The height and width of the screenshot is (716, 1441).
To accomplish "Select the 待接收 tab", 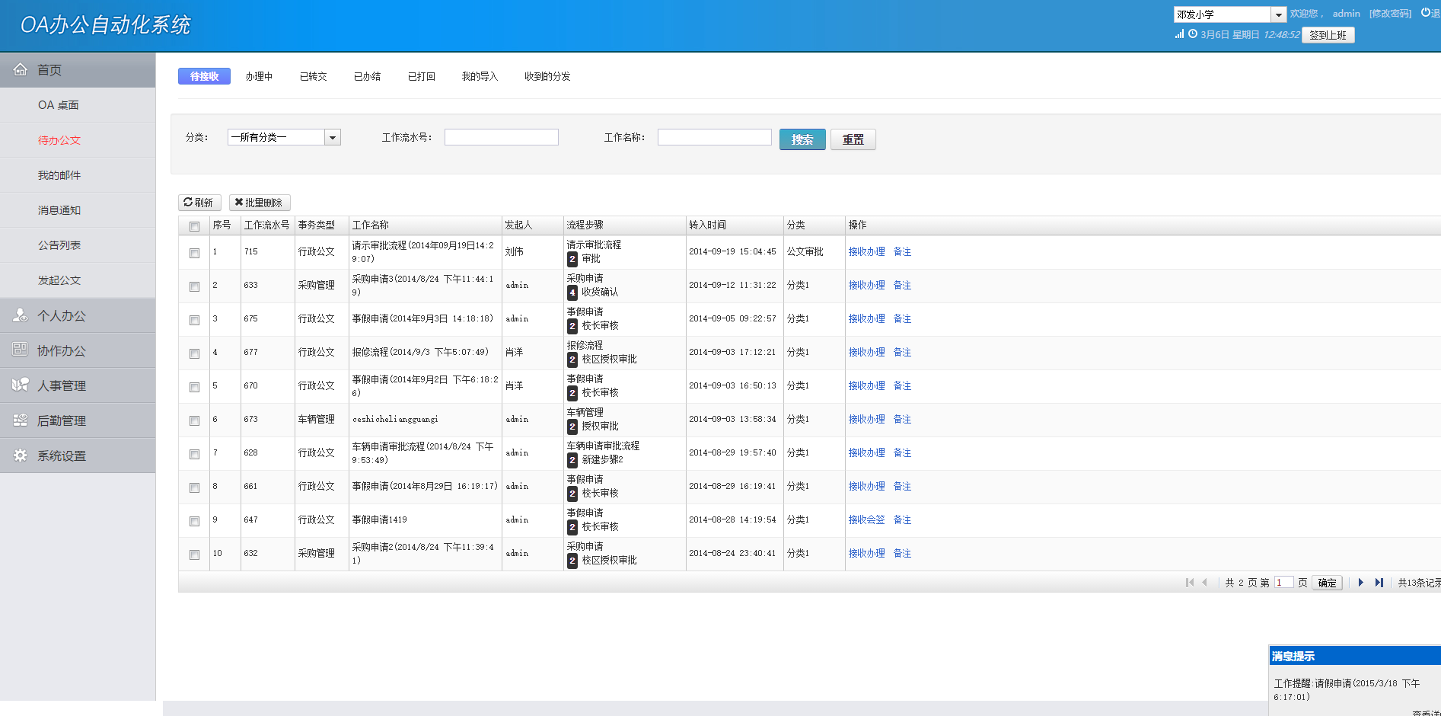I will click(x=204, y=76).
